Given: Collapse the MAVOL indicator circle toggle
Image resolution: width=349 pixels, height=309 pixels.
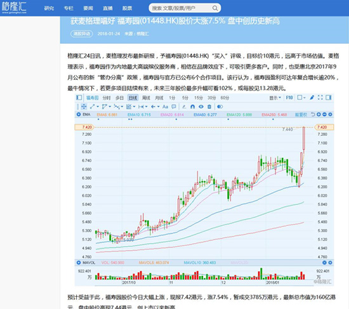Looking at the screenshot, I should pos(79,263).
